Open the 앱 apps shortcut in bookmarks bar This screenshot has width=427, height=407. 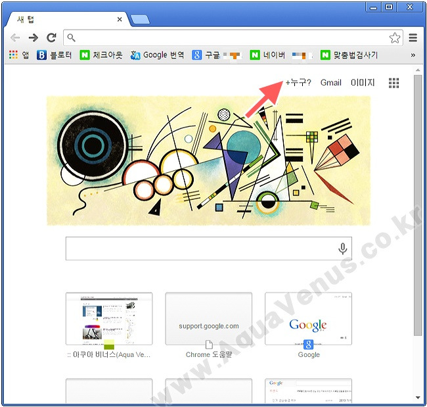pos(19,55)
